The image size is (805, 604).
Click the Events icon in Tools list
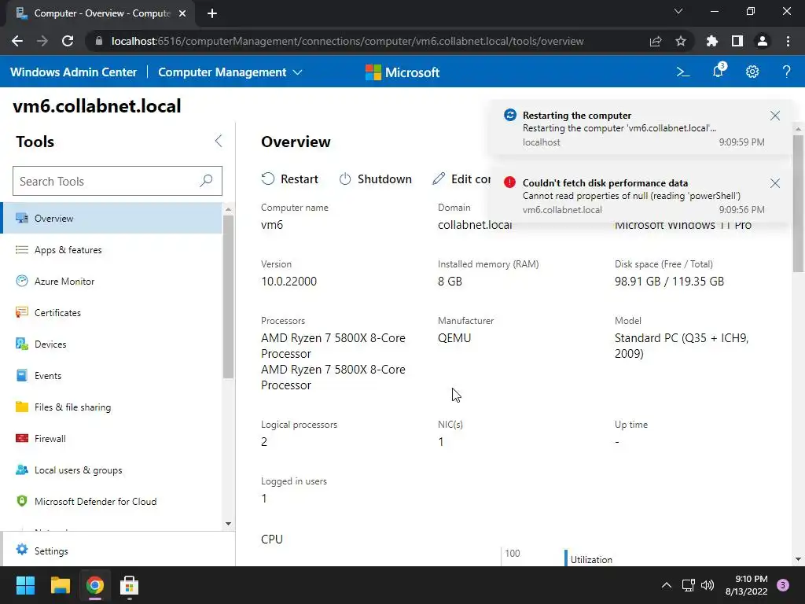(x=21, y=375)
